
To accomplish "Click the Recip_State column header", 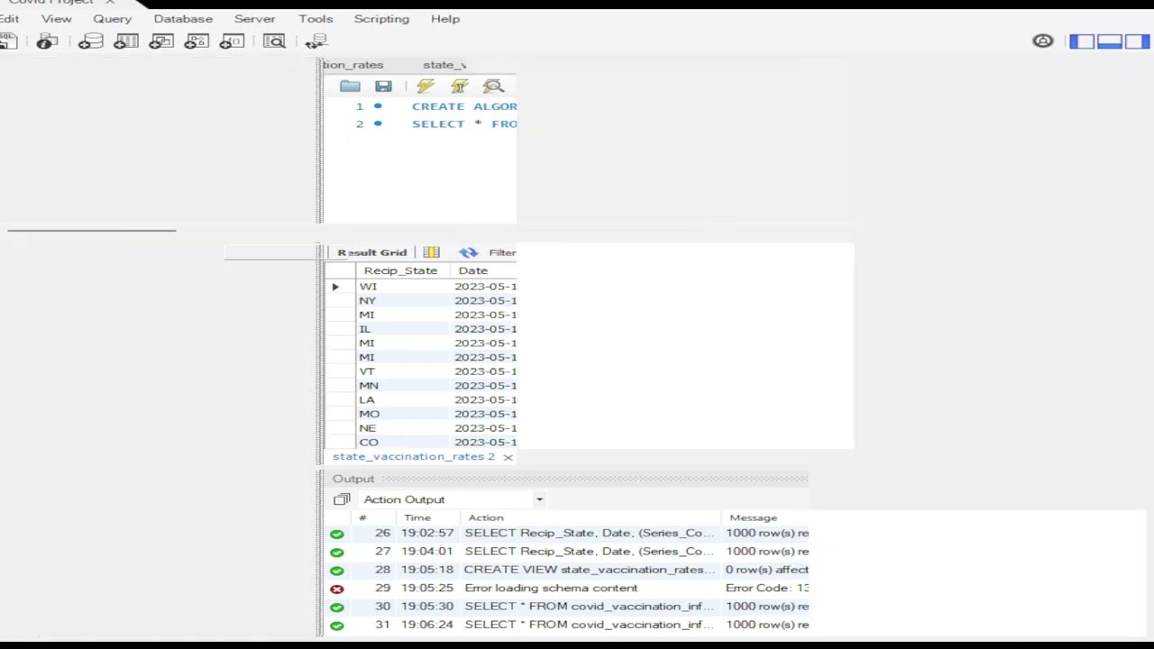I will (x=400, y=270).
